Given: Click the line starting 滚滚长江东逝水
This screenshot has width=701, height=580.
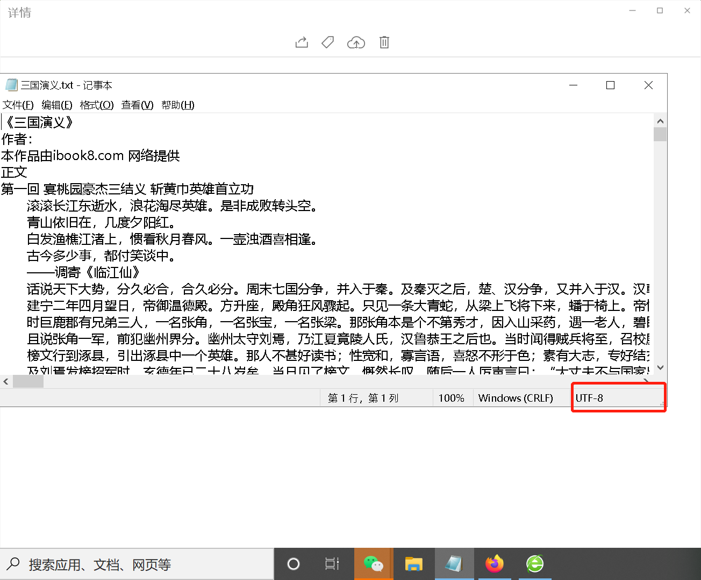Looking at the screenshot, I should [x=173, y=206].
